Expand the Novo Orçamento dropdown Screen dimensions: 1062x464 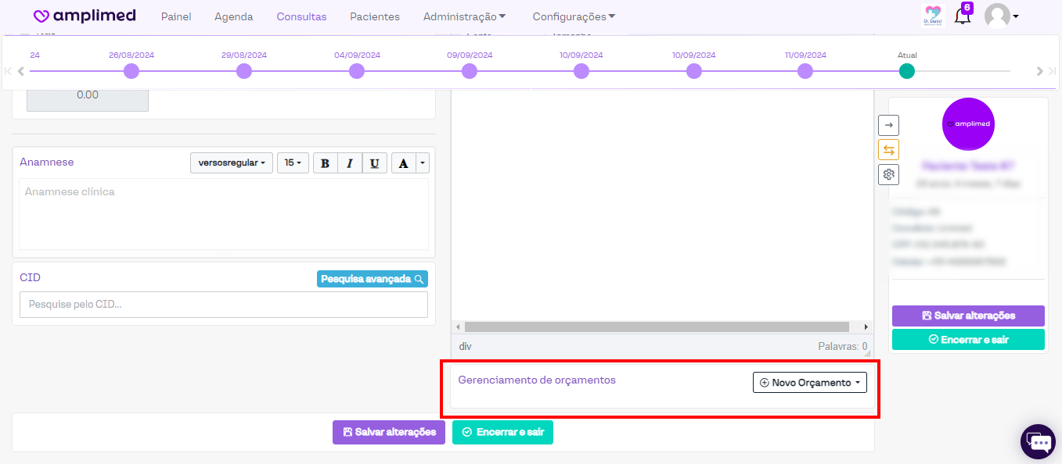pos(810,383)
